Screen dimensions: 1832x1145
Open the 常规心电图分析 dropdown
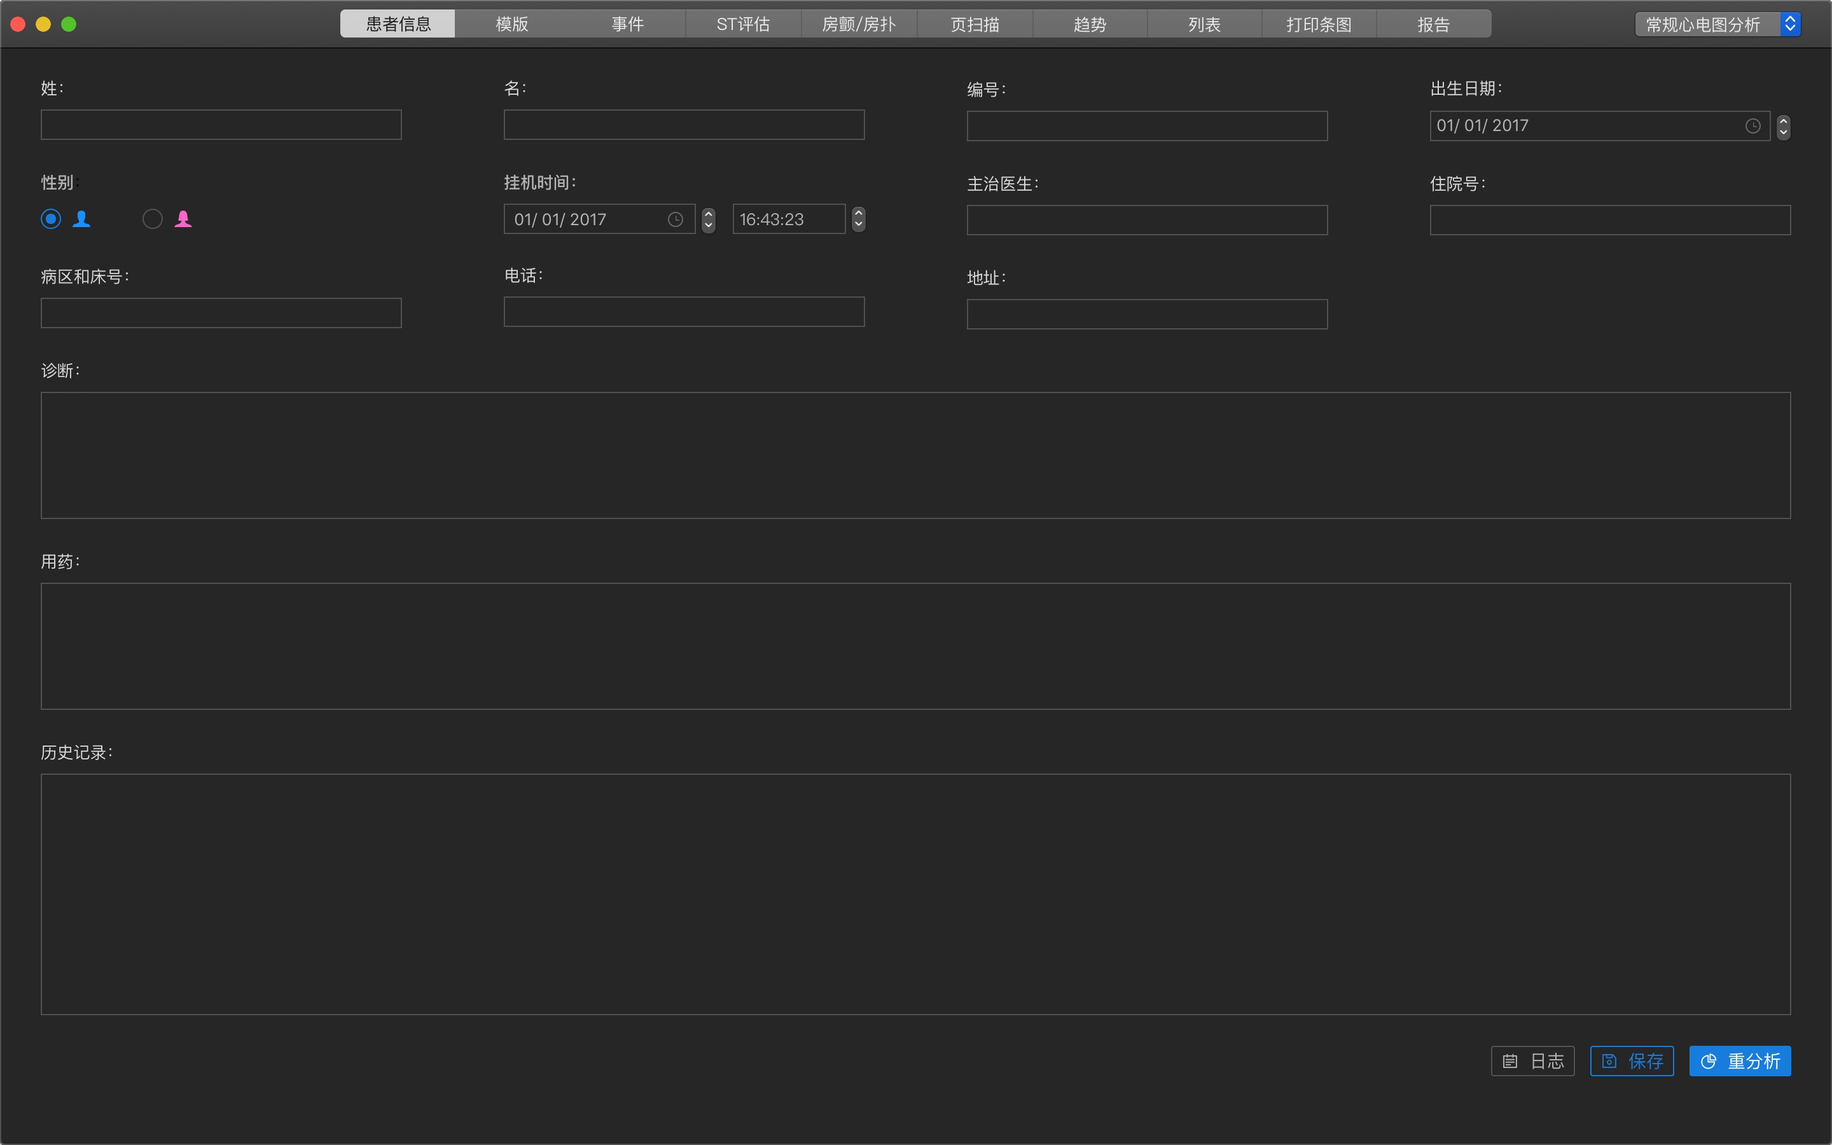point(1717,24)
